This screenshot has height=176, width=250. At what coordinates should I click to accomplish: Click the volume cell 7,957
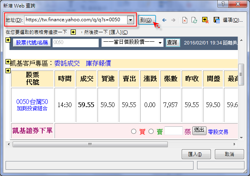click(171, 105)
